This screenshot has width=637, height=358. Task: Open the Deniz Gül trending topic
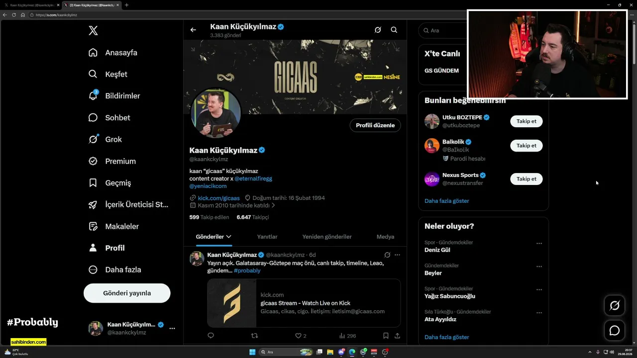point(437,250)
